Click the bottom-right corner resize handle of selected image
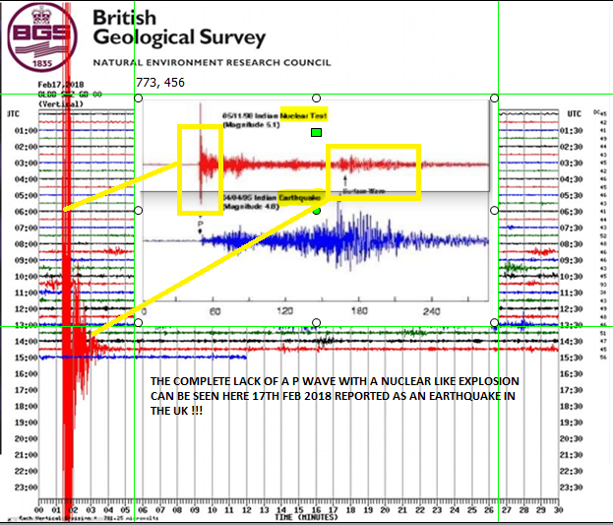This screenshot has height=525, width=613. click(494, 323)
